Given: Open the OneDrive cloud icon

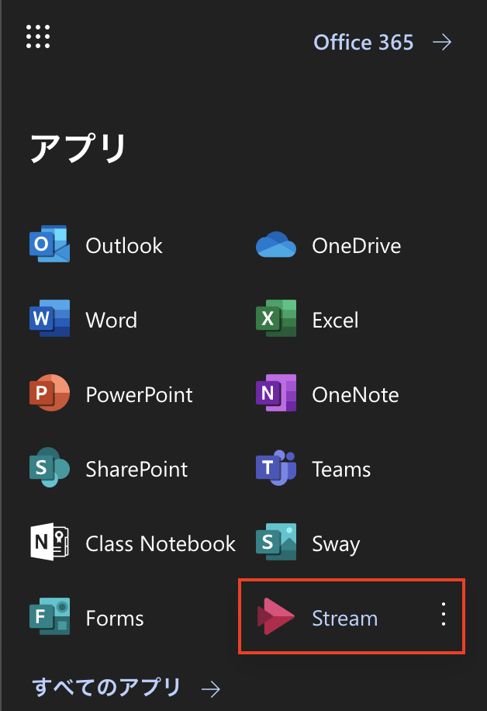Looking at the screenshot, I should pos(276,245).
